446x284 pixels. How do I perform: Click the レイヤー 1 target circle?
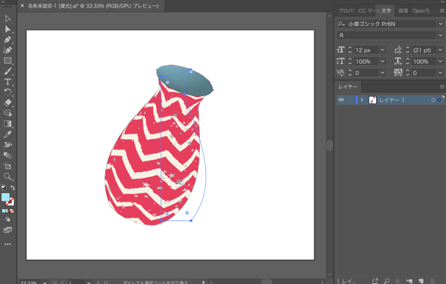tap(433, 100)
